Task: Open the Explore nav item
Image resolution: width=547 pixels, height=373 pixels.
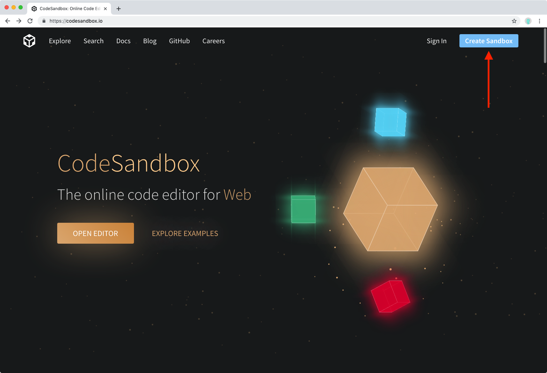Action: 60,41
